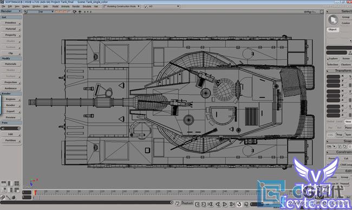Click the Selection button

333,65
